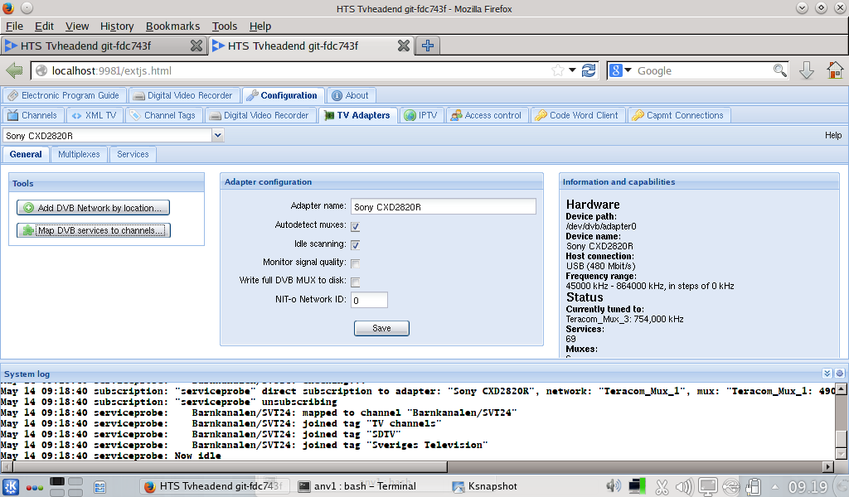Open the Firefox Help menu

click(x=260, y=26)
